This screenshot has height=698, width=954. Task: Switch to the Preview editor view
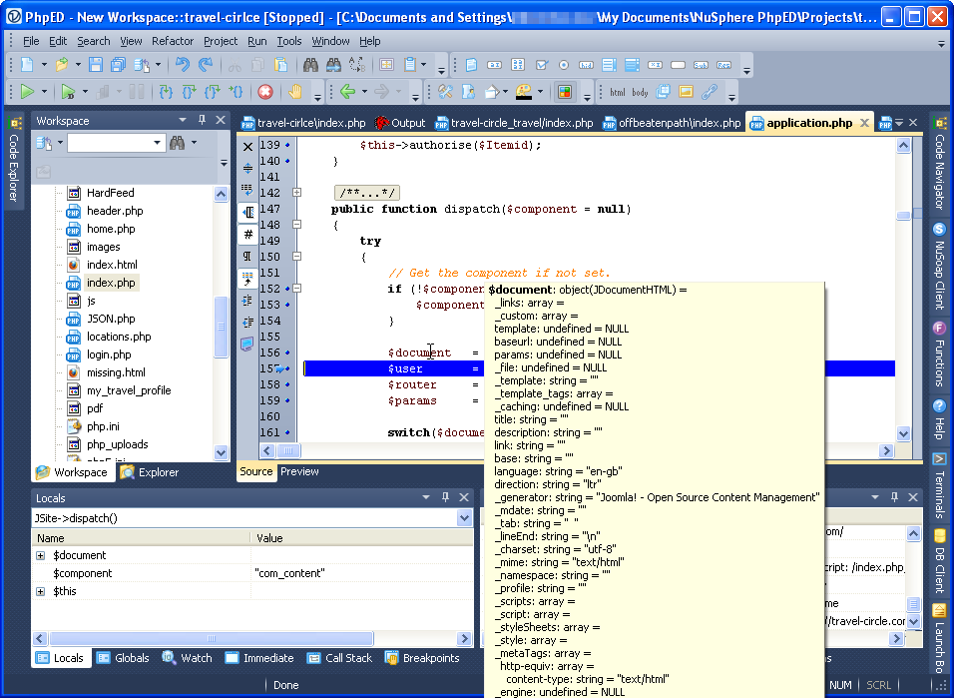tap(299, 471)
